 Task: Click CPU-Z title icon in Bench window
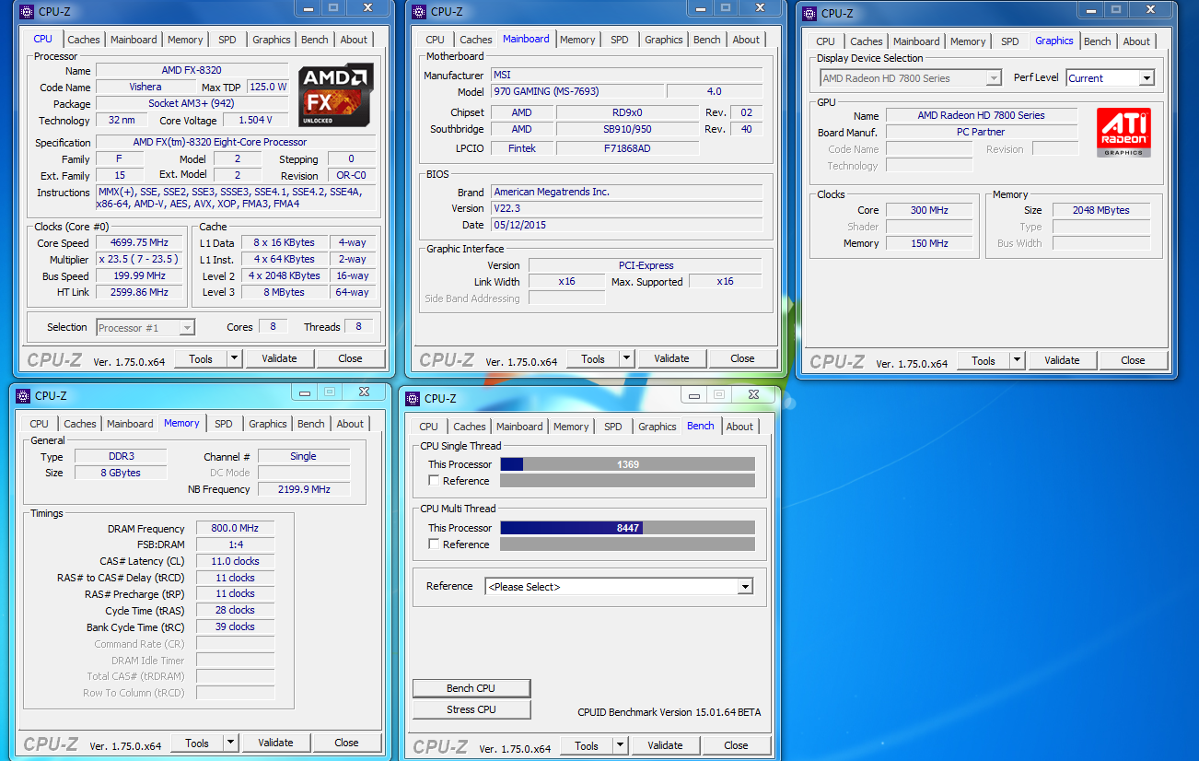click(x=414, y=398)
